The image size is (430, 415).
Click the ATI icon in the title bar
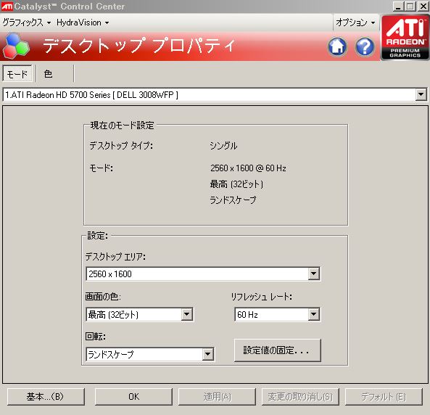coord(7,7)
